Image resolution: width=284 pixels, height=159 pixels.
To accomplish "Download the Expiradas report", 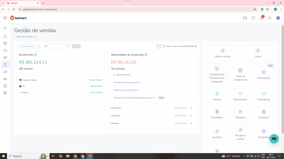I will [191, 123].
